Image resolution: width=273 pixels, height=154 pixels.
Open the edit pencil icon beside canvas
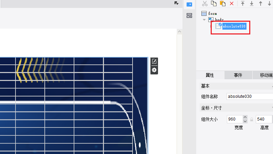coord(154,61)
